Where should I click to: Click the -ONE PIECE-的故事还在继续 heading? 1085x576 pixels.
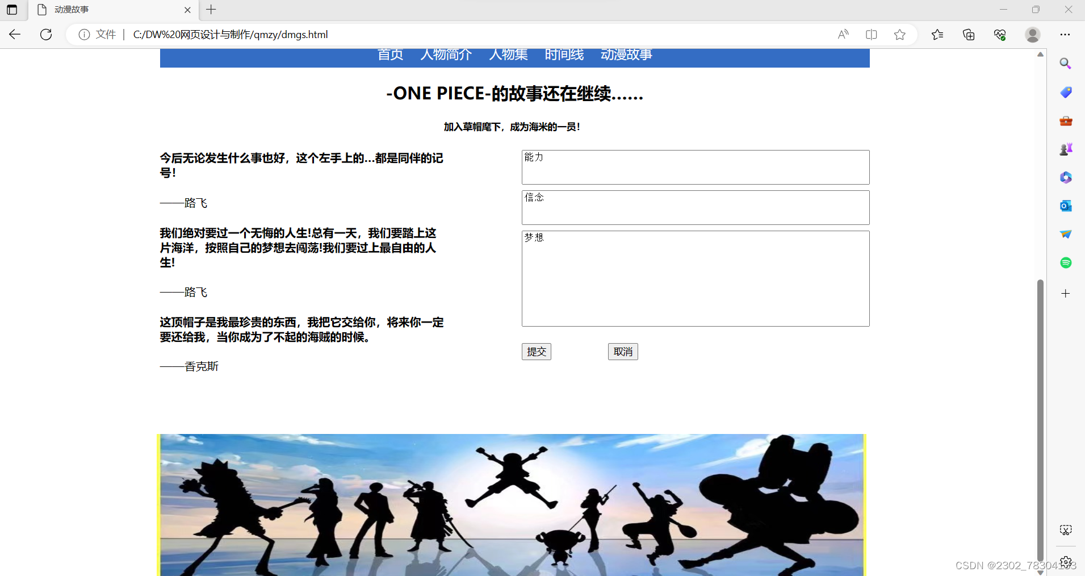pyautogui.click(x=514, y=93)
